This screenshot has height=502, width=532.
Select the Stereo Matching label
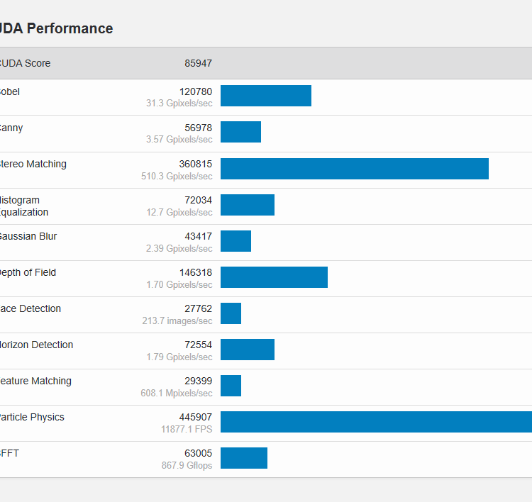tap(33, 164)
